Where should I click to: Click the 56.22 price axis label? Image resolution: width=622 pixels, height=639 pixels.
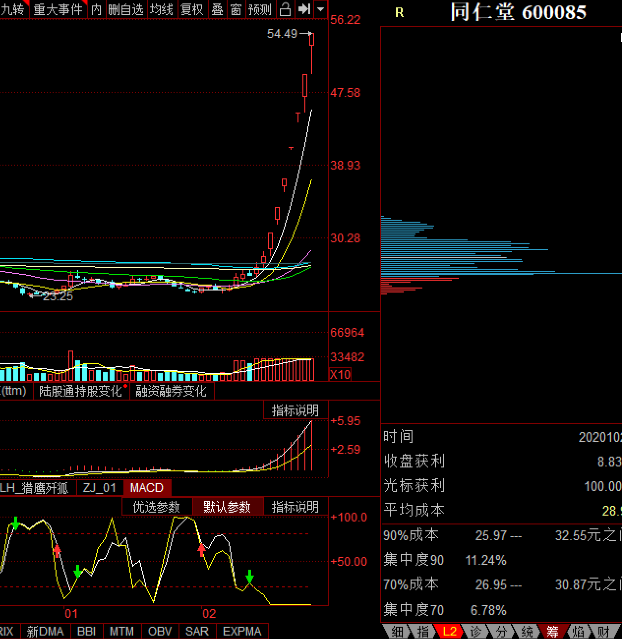pyautogui.click(x=345, y=20)
